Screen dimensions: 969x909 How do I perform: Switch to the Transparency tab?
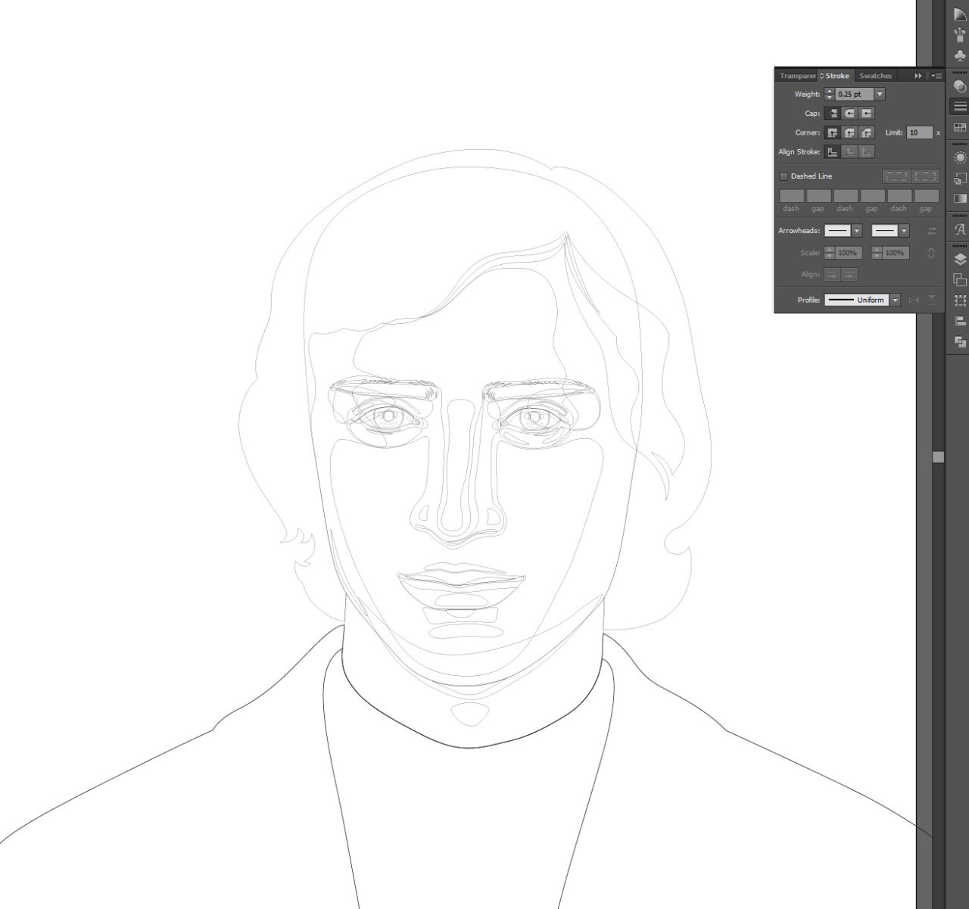[x=797, y=76]
